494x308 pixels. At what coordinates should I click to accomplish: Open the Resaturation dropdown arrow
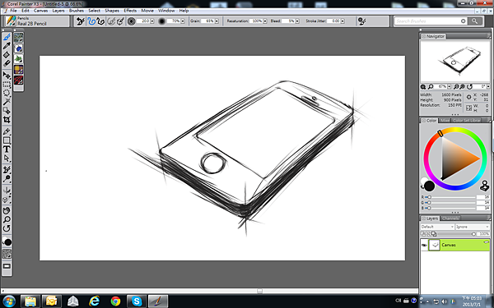[x=264, y=21]
